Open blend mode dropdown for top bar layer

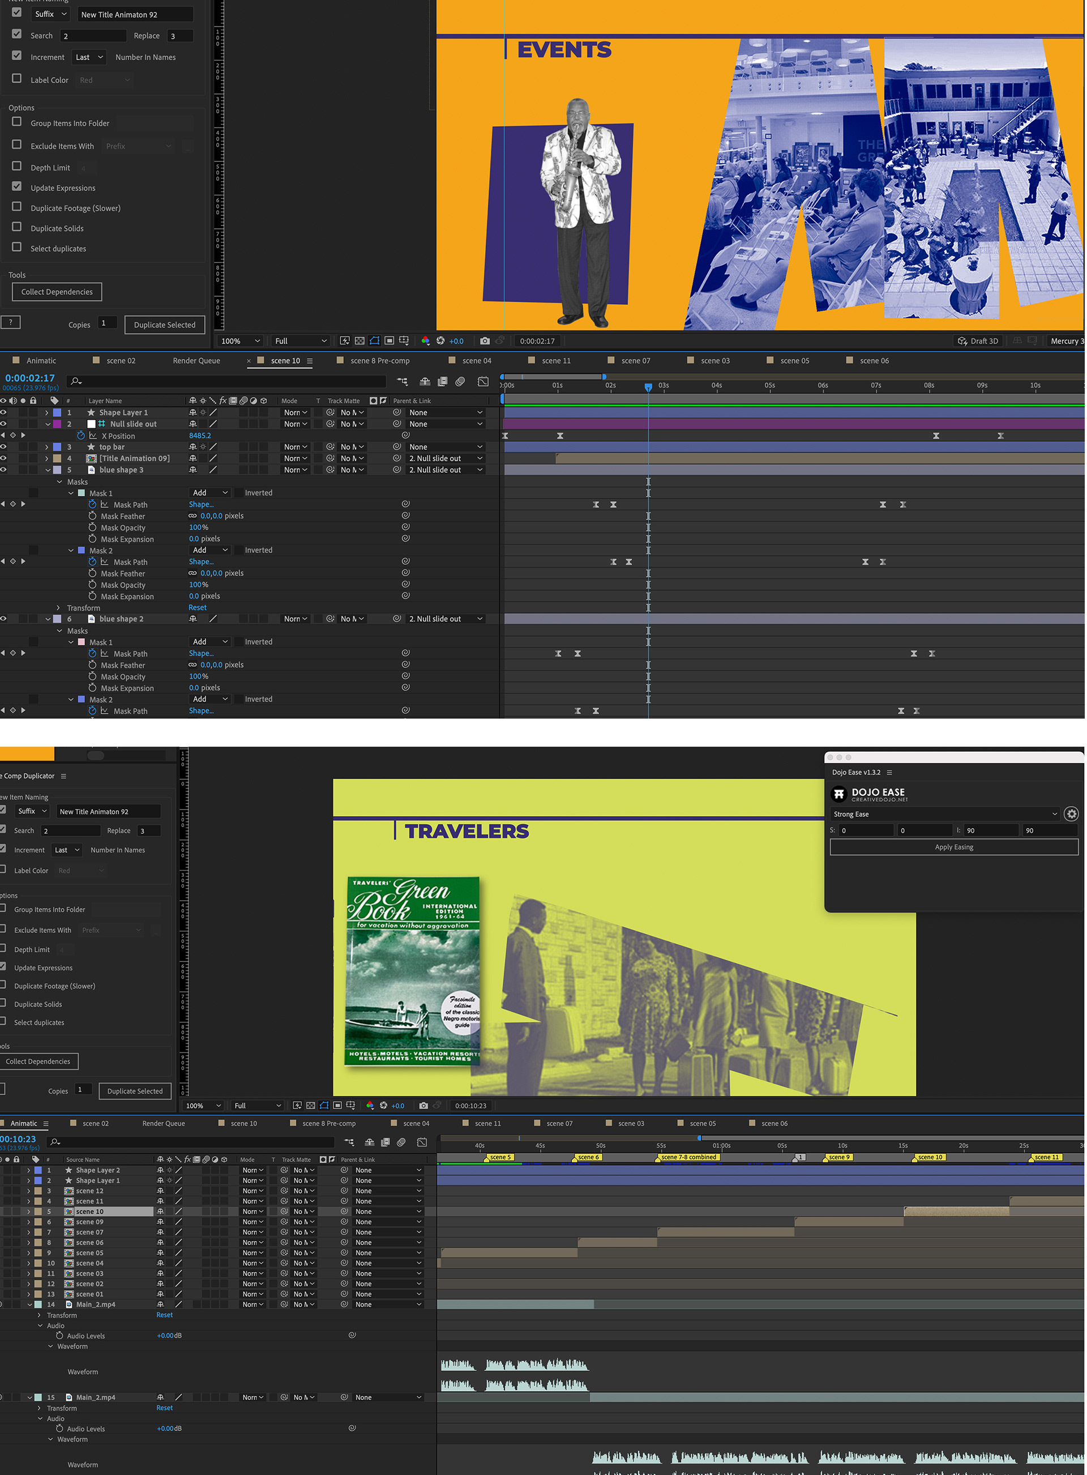pyautogui.click(x=296, y=447)
